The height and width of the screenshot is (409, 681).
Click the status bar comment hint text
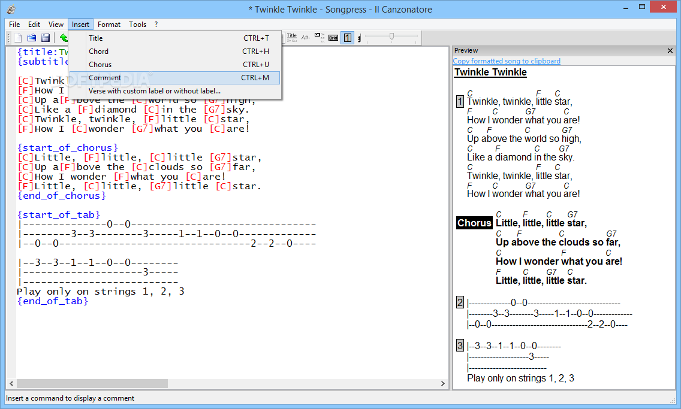(x=70, y=398)
